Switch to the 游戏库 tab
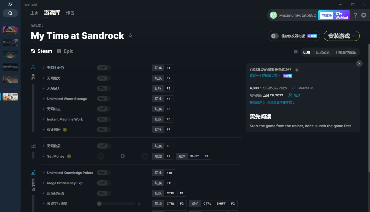 [52, 13]
